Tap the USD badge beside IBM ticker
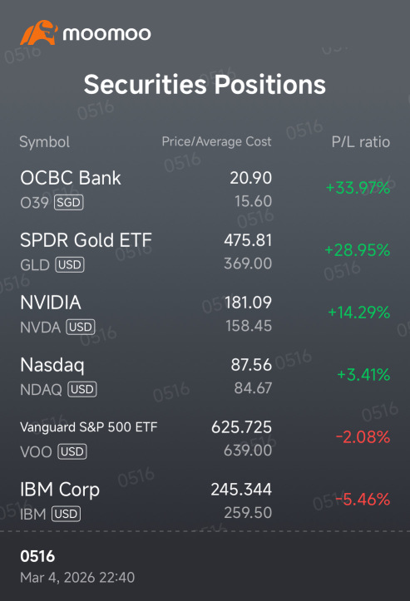 click(x=66, y=514)
